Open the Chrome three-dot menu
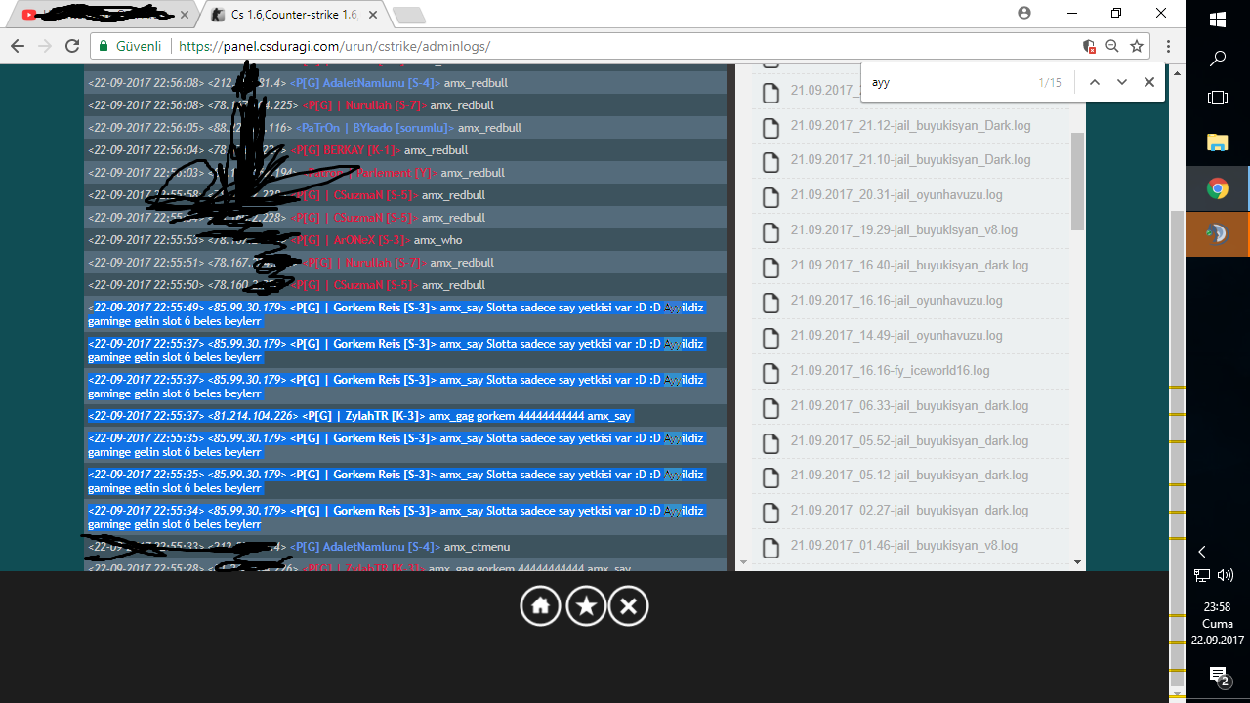Image resolution: width=1250 pixels, height=703 pixels. coord(1167,46)
